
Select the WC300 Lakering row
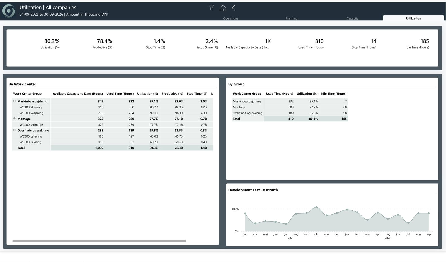(x=112, y=136)
